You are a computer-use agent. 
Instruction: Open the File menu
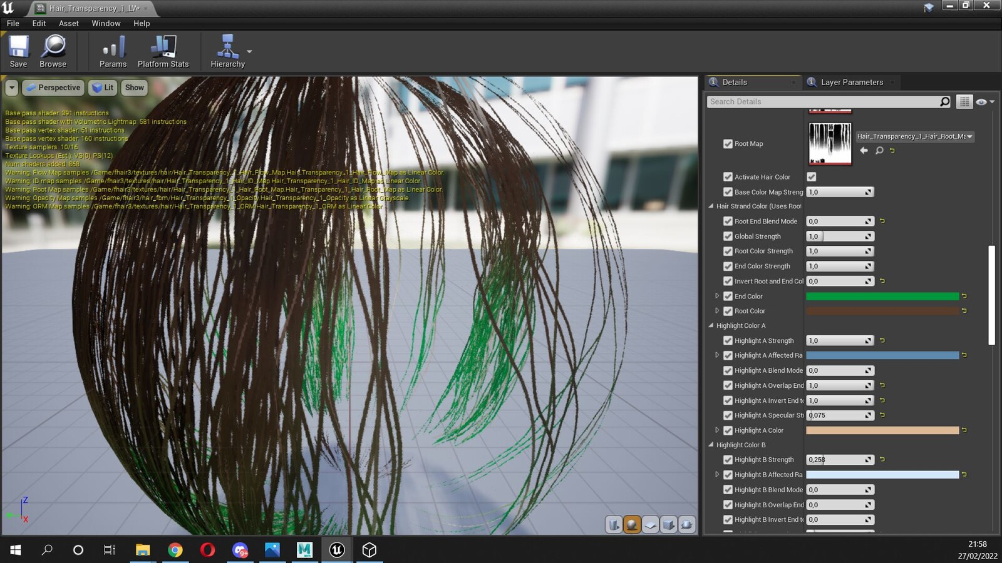(13, 23)
